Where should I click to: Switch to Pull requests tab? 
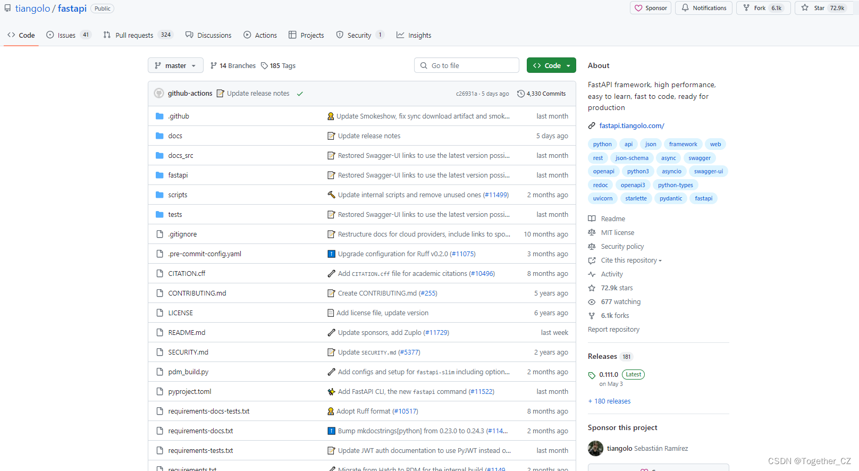tap(138, 35)
